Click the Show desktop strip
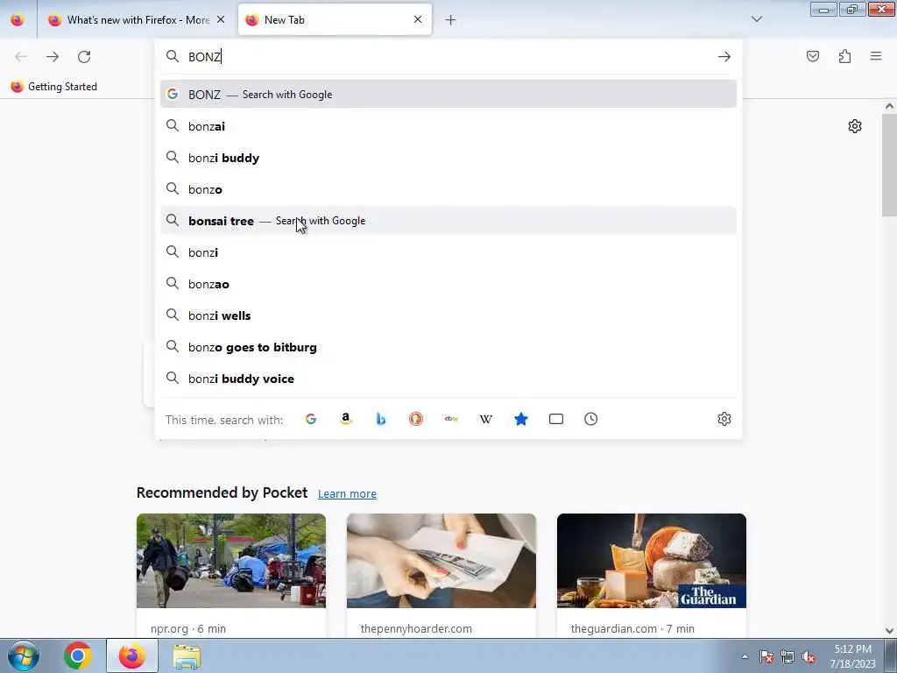The width and height of the screenshot is (897, 673). (x=891, y=655)
